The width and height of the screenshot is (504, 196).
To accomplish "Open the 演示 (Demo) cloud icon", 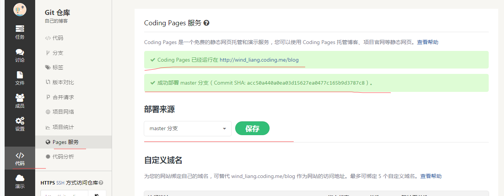I will coord(20,181).
